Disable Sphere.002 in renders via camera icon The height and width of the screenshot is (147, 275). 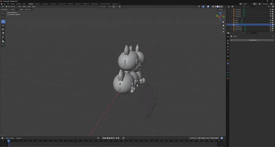click(x=273, y=29)
